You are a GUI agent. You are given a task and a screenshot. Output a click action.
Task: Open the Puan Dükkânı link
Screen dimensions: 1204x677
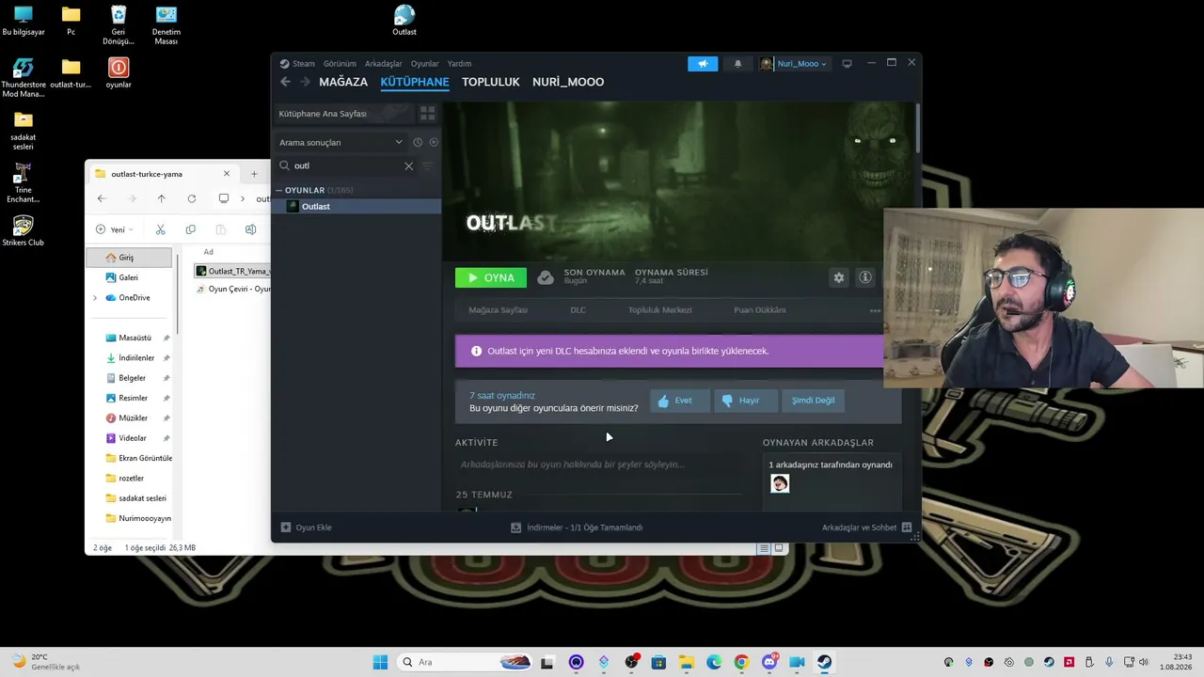(x=760, y=310)
